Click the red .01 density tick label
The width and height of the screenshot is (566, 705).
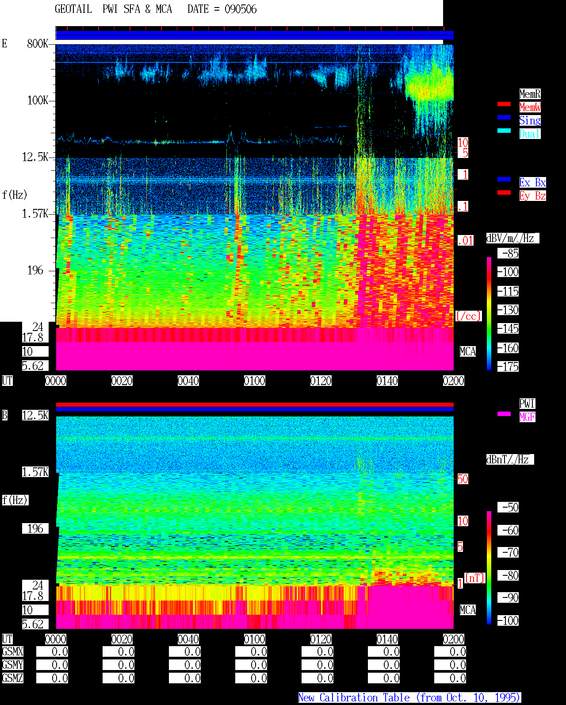465,241
